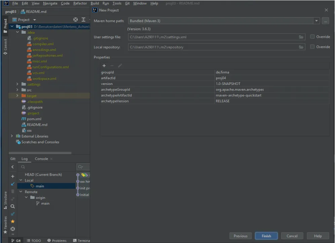Click the ellipsis button beside Maven home path
Viewport: 335px width, 243px height.
(325, 21)
